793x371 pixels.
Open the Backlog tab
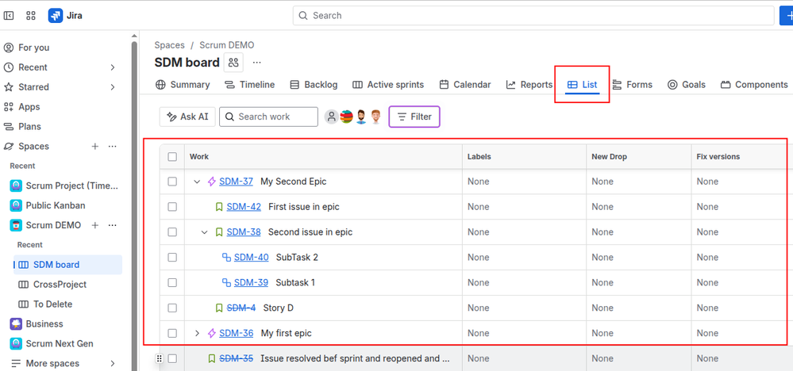[314, 85]
